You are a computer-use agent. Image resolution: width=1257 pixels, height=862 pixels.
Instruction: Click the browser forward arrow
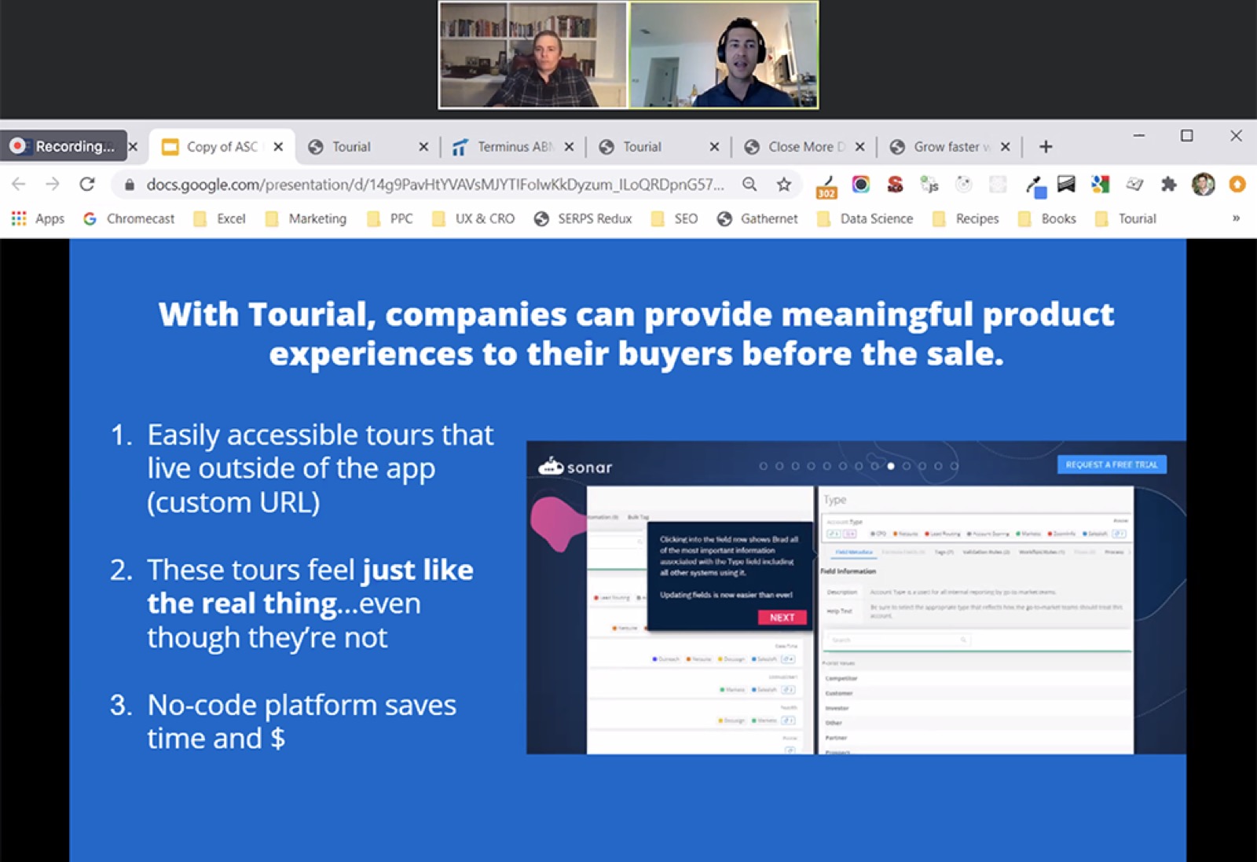tap(53, 185)
